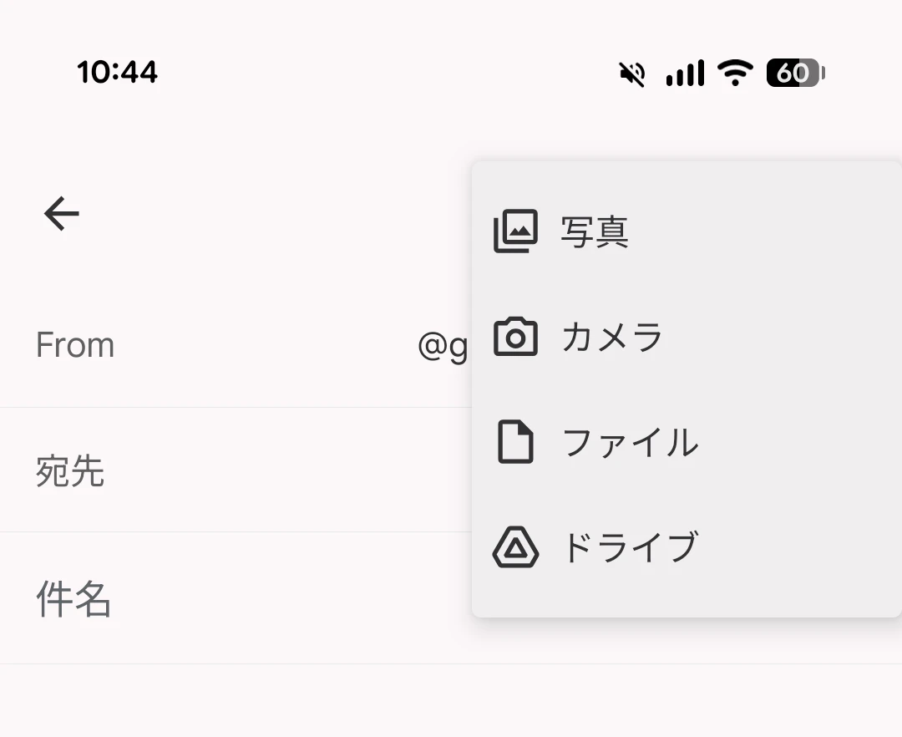Tap the file document icon
This screenshot has width=902, height=737.
(515, 442)
